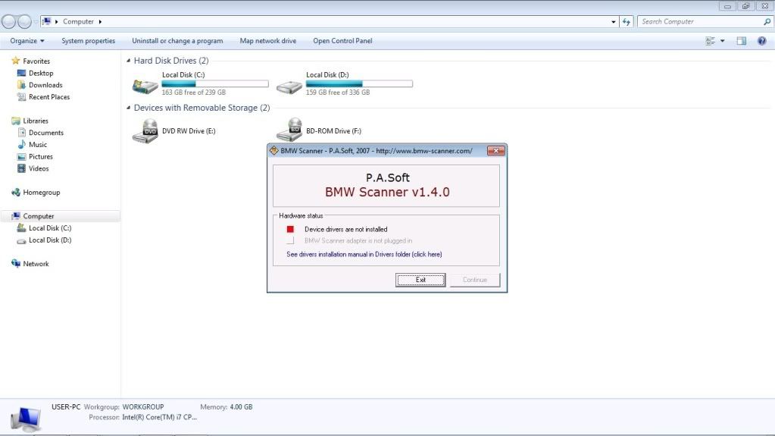Click Map network drive in toolbar
The width and height of the screenshot is (775, 436).
pyautogui.click(x=268, y=41)
